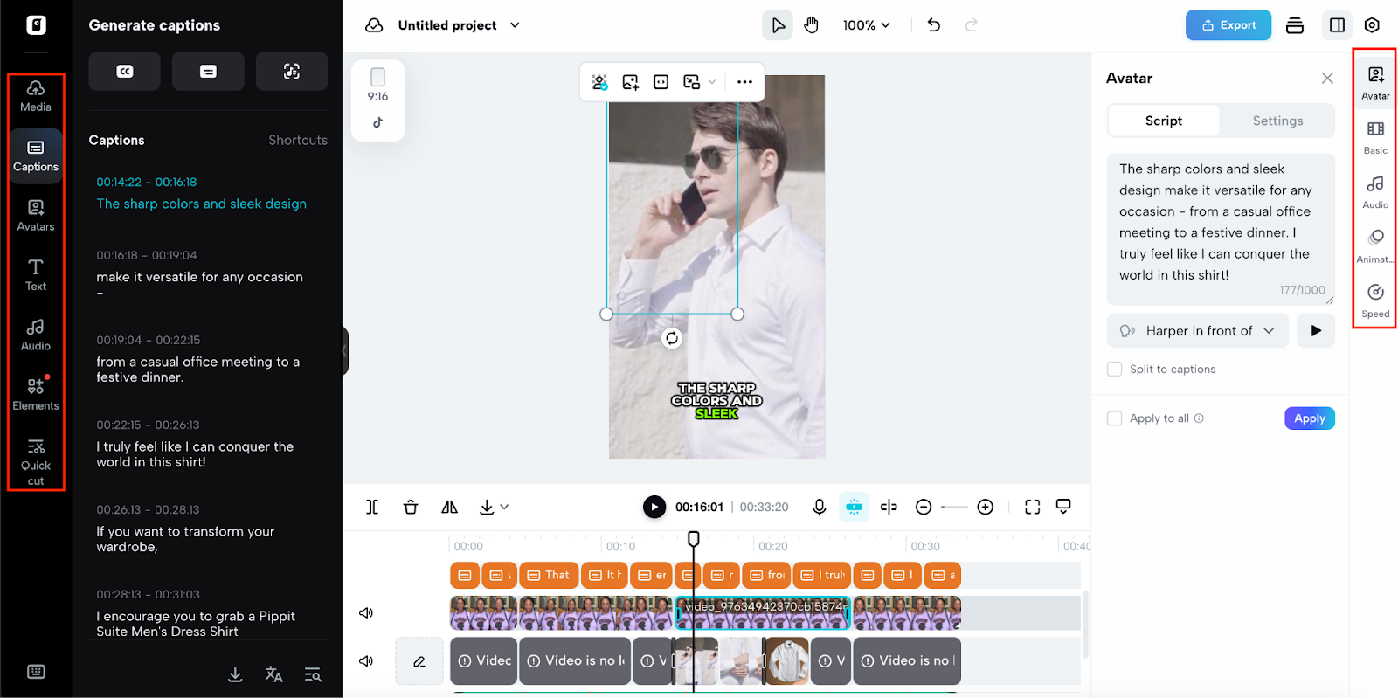
Task: Click the Export button
Action: pos(1228,25)
